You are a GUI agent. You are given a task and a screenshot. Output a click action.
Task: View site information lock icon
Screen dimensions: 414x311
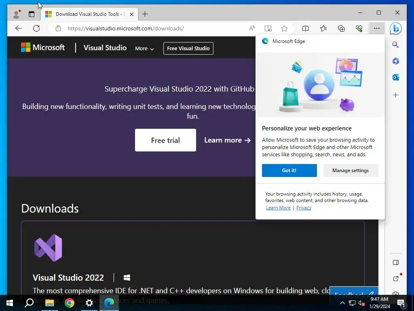58,28
